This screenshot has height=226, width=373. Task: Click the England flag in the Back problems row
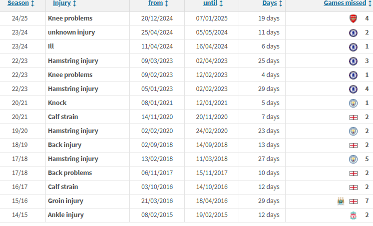click(x=353, y=173)
